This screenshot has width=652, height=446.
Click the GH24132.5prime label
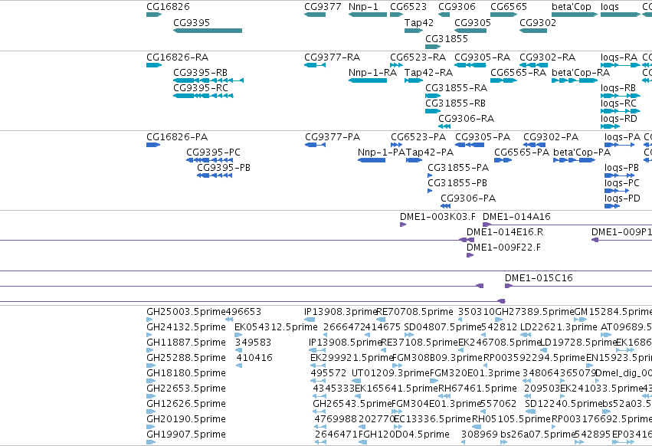tap(186, 327)
